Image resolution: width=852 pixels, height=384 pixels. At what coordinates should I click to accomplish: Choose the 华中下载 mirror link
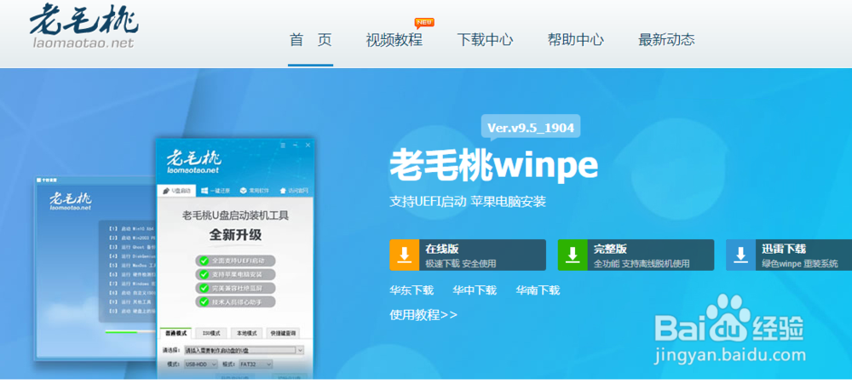[x=475, y=290]
